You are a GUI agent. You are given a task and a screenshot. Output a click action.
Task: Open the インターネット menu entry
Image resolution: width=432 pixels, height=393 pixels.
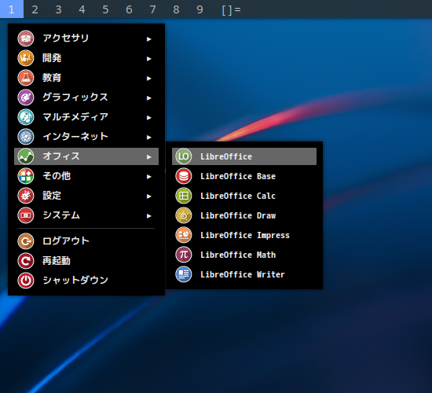(86, 137)
